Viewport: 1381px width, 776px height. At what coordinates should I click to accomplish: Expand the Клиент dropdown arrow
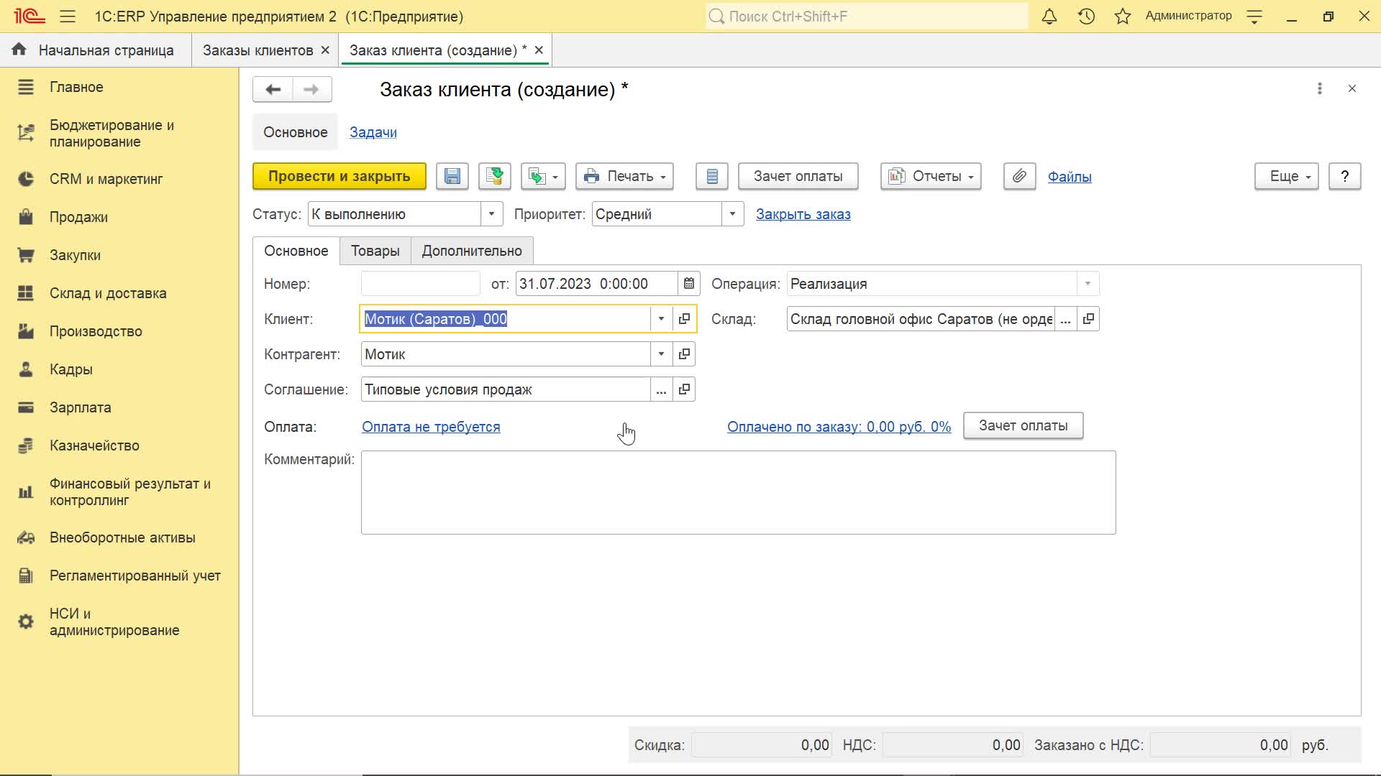pyautogui.click(x=661, y=318)
